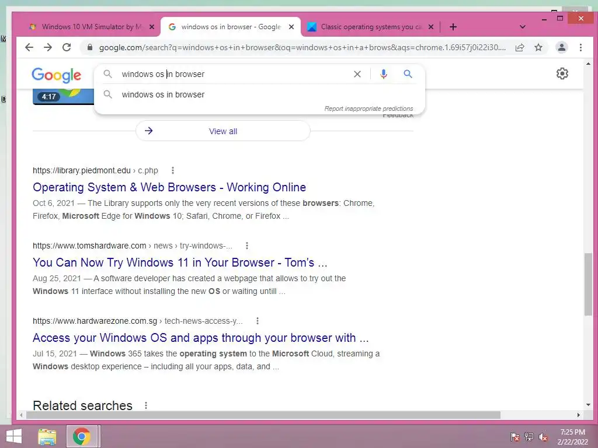
Task: Open the taskbar clock showing 7:25 PM
Action: pos(572,437)
